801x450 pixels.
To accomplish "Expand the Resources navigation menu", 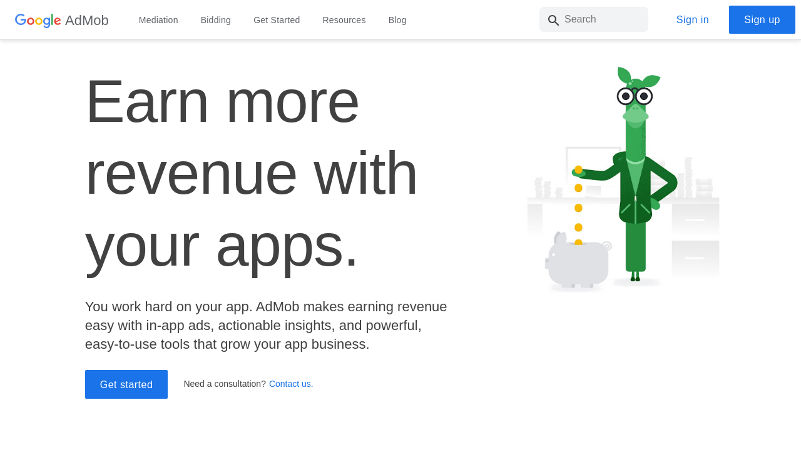I will [x=344, y=20].
